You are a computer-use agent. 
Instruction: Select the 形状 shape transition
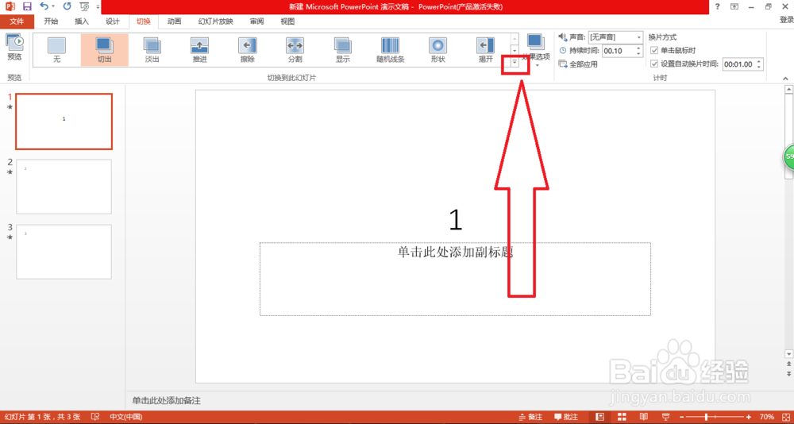[438, 50]
